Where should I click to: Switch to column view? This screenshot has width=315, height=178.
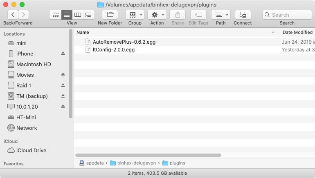pyautogui.click(x=78, y=15)
